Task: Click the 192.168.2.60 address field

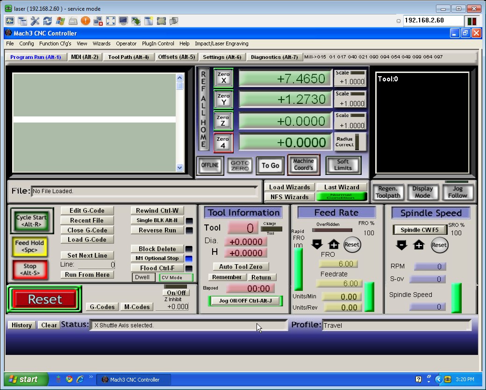Action: (x=433, y=21)
